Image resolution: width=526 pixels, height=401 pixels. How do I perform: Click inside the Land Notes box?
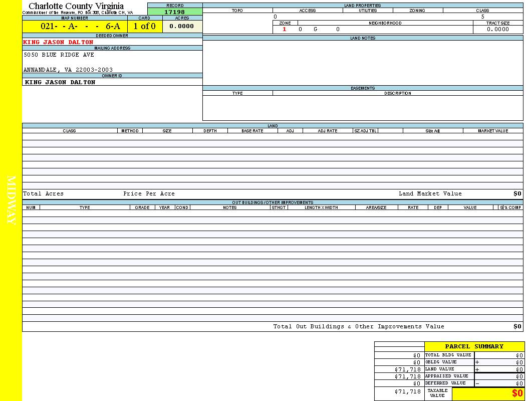click(x=363, y=63)
